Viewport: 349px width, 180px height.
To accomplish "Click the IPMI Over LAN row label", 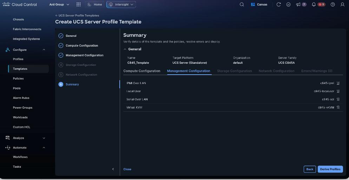I will point(136,83).
